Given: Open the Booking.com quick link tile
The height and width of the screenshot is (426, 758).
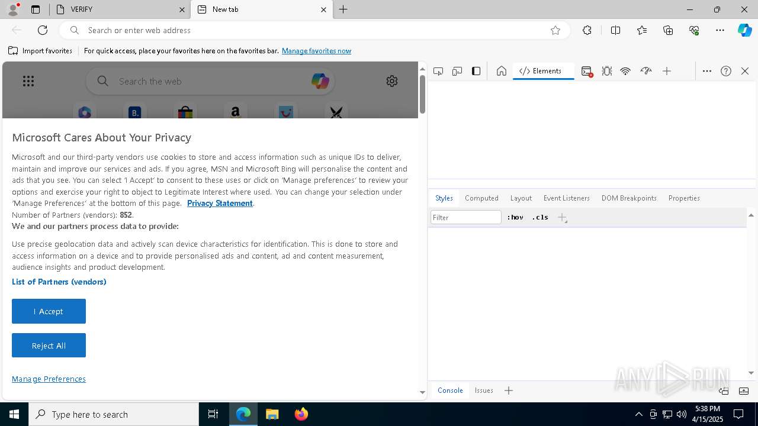Looking at the screenshot, I should [135, 112].
